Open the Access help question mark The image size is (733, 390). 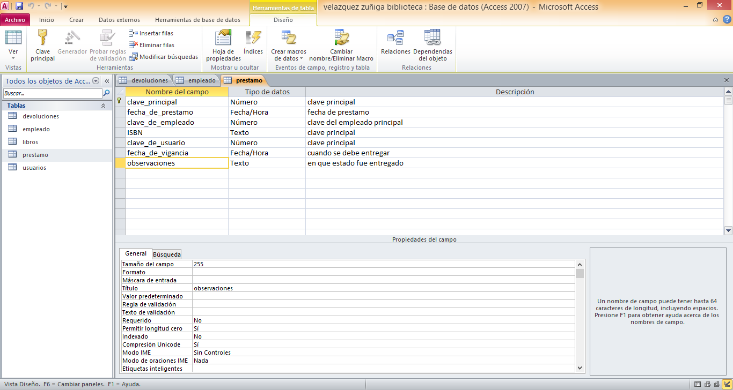[727, 20]
